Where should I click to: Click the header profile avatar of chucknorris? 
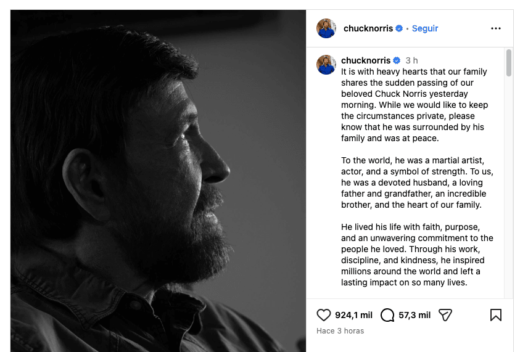pyautogui.click(x=326, y=28)
